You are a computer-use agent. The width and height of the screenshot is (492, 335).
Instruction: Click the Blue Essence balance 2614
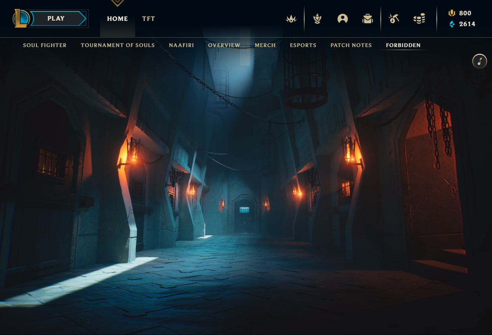pyautogui.click(x=467, y=24)
